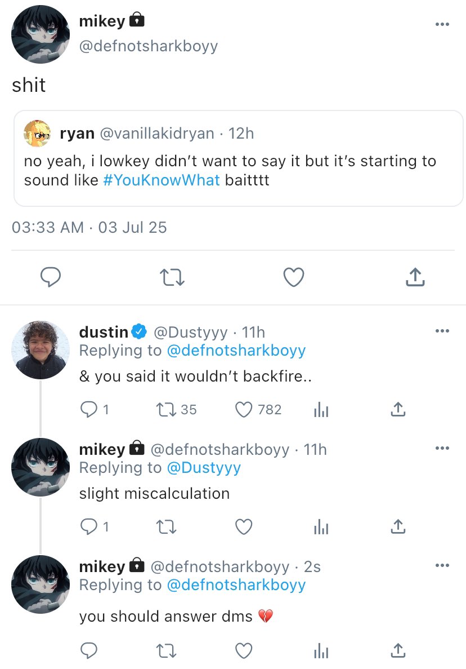View dustin's profile picture
Viewport: 466px width, 669px height.
tap(40, 350)
